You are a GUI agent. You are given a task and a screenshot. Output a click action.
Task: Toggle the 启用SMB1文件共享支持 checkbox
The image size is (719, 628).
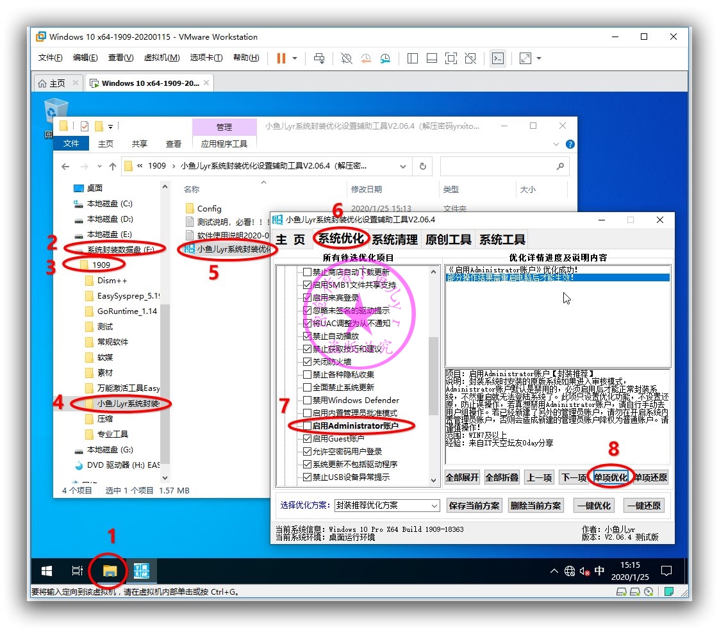pos(307,285)
